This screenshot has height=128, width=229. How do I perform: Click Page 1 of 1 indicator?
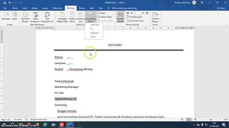[6, 119]
